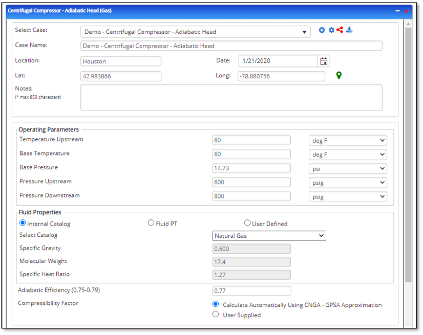Edit the Houston location field
The width and height of the screenshot is (423, 335).
(x=120, y=60)
